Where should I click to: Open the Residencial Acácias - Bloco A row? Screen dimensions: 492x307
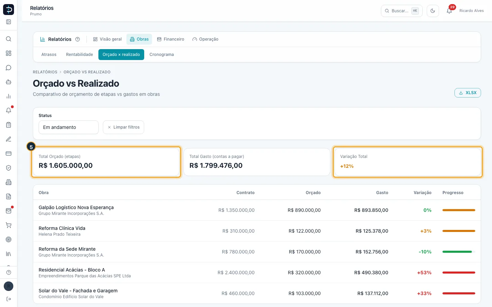pyautogui.click(x=257, y=273)
